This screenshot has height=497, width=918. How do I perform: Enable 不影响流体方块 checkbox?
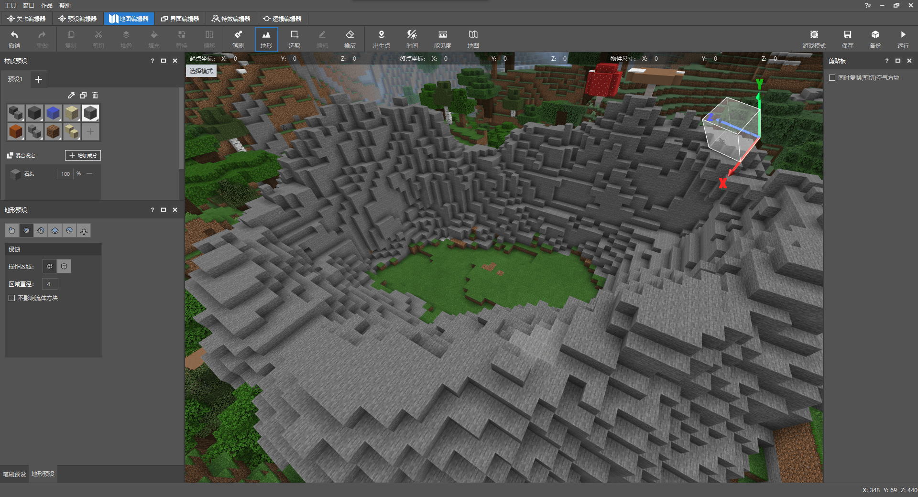point(12,298)
